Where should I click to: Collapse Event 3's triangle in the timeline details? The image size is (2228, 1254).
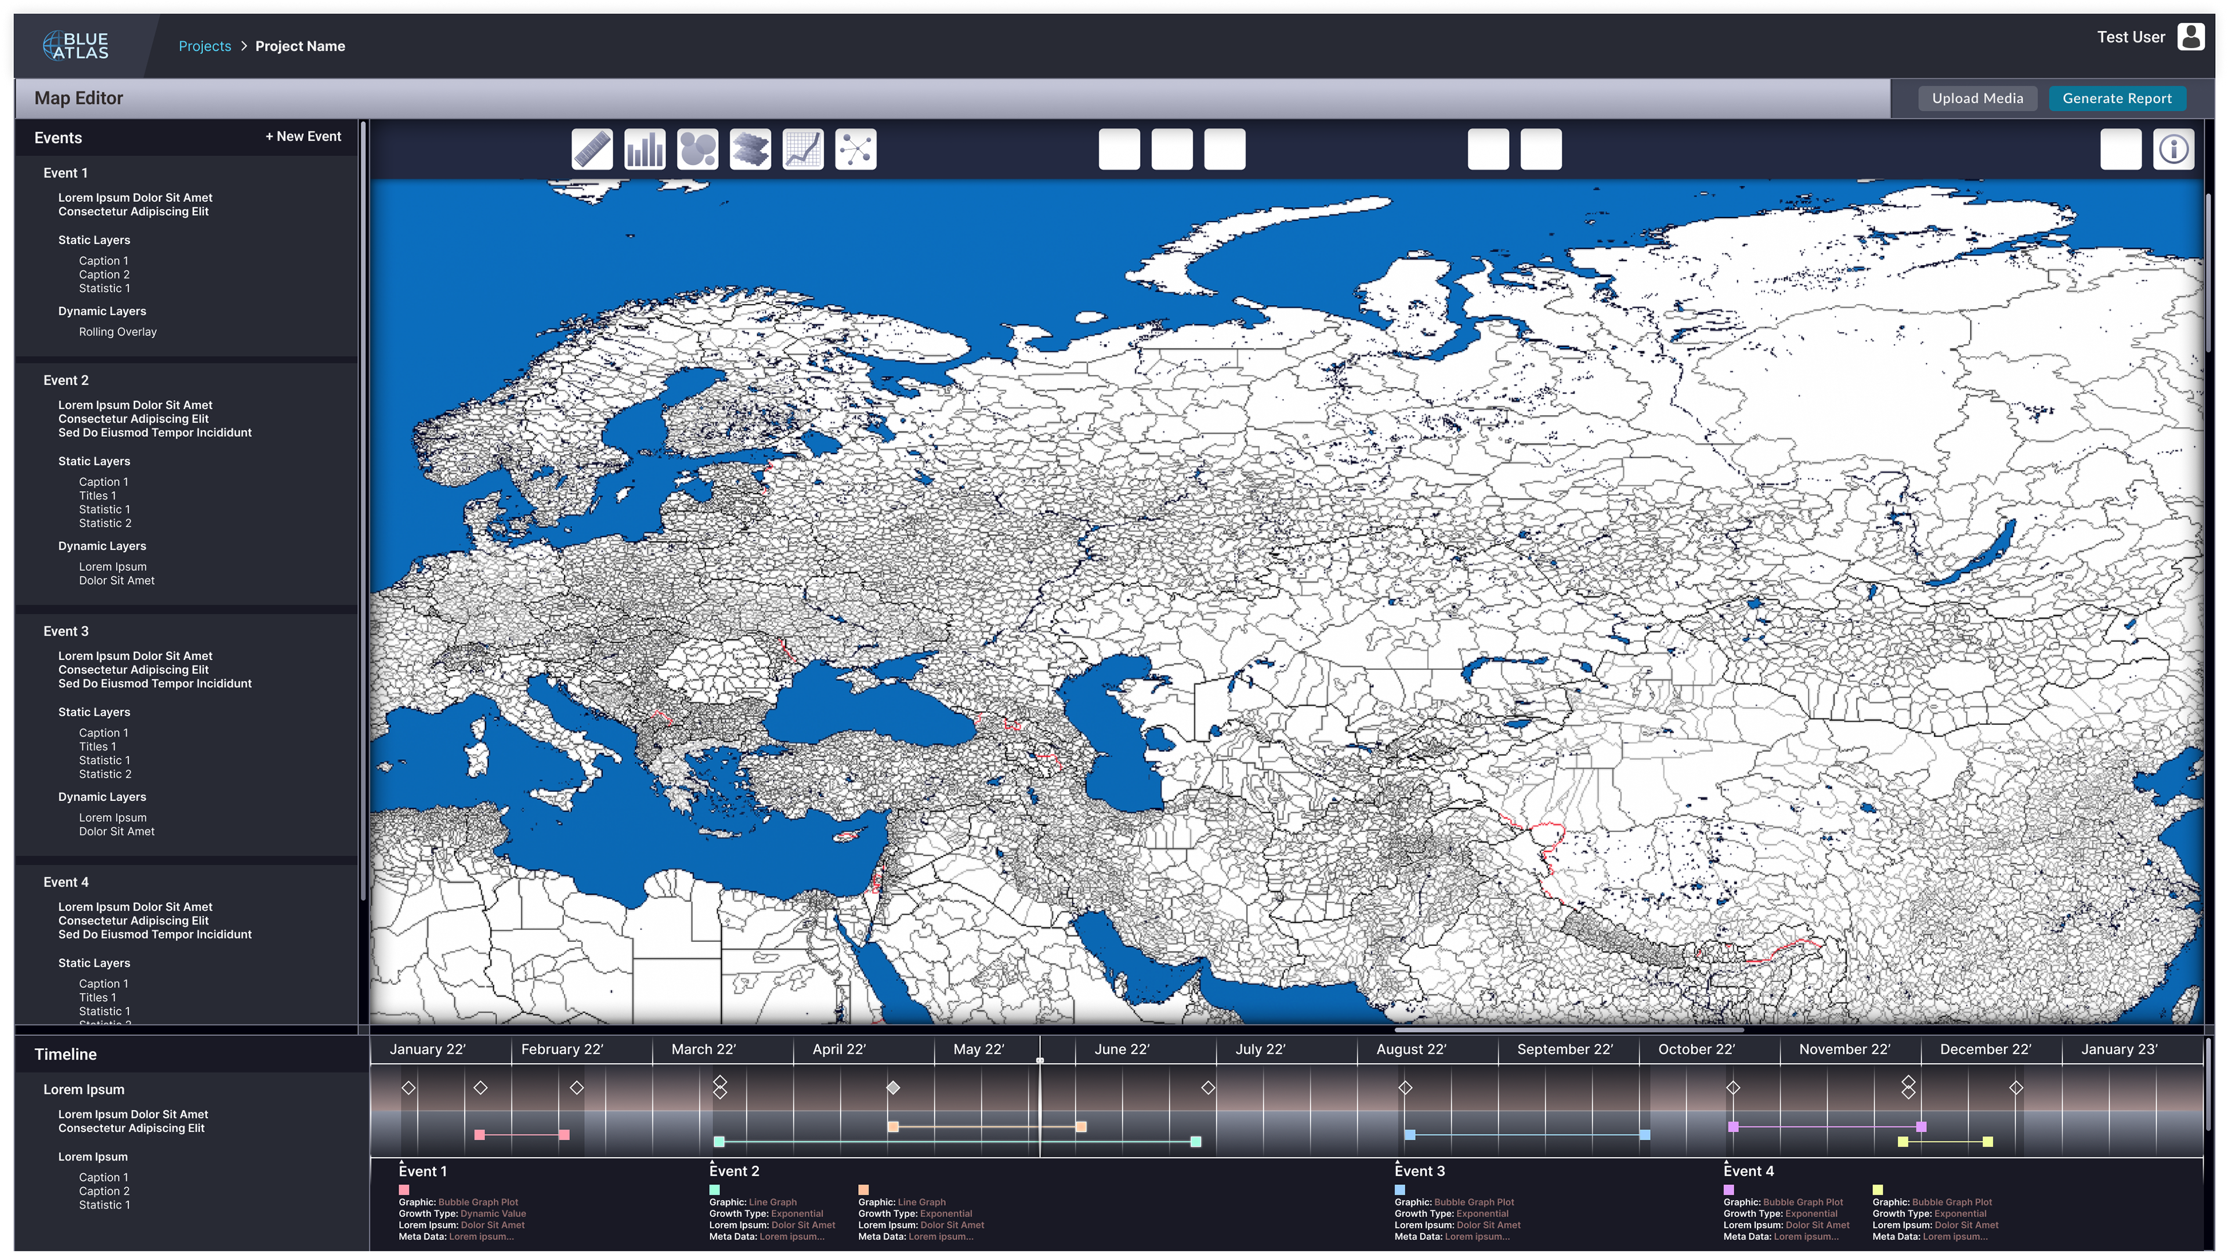[1398, 1161]
